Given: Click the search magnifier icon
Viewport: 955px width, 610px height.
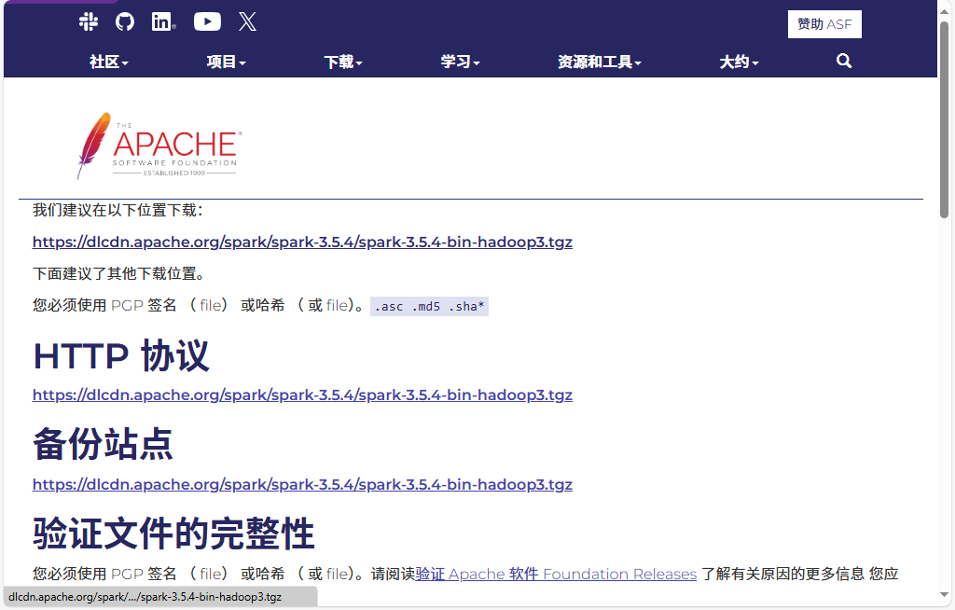Looking at the screenshot, I should click(843, 61).
